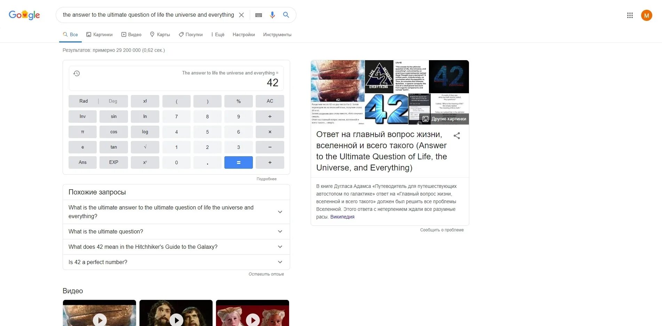Switch to Покупки tab
662x326 pixels.
pyautogui.click(x=191, y=34)
